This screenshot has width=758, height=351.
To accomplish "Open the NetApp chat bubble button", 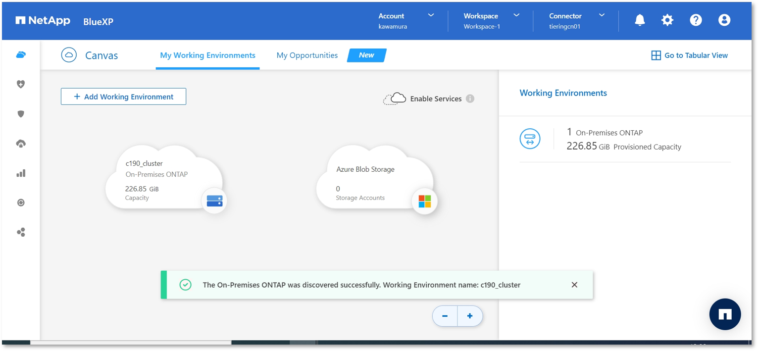I will coord(725,314).
